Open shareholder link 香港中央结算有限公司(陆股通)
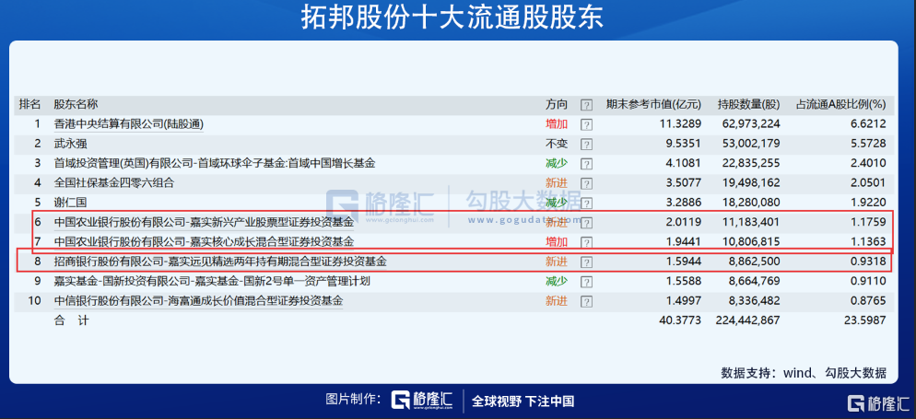 [x=128, y=124]
